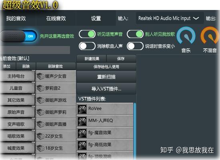Disable the 听见话筒声音 toggle
220x160 pixels.
pyautogui.click(x=87, y=34)
